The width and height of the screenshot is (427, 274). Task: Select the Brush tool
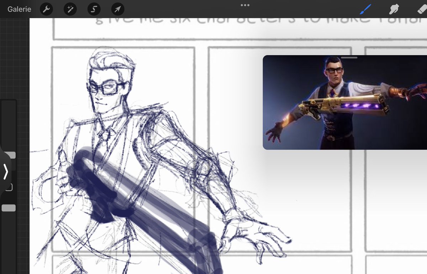(x=365, y=9)
